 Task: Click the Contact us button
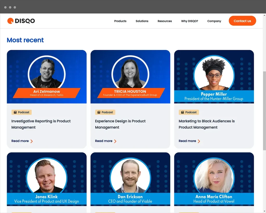pyautogui.click(x=242, y=21)
